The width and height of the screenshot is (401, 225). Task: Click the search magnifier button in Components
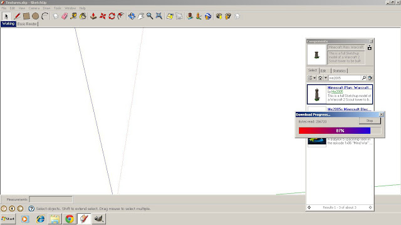click(363, 78)
